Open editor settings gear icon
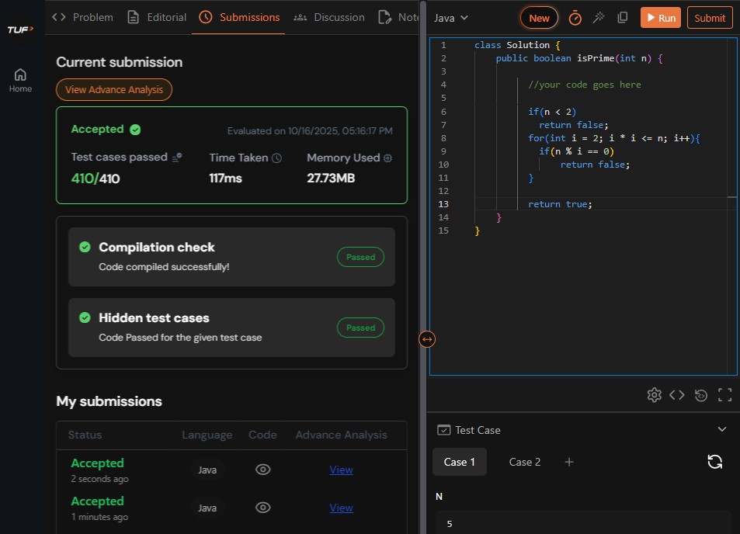Image resolution: width=740 pixels, height=534 pixels. (654, 395)
